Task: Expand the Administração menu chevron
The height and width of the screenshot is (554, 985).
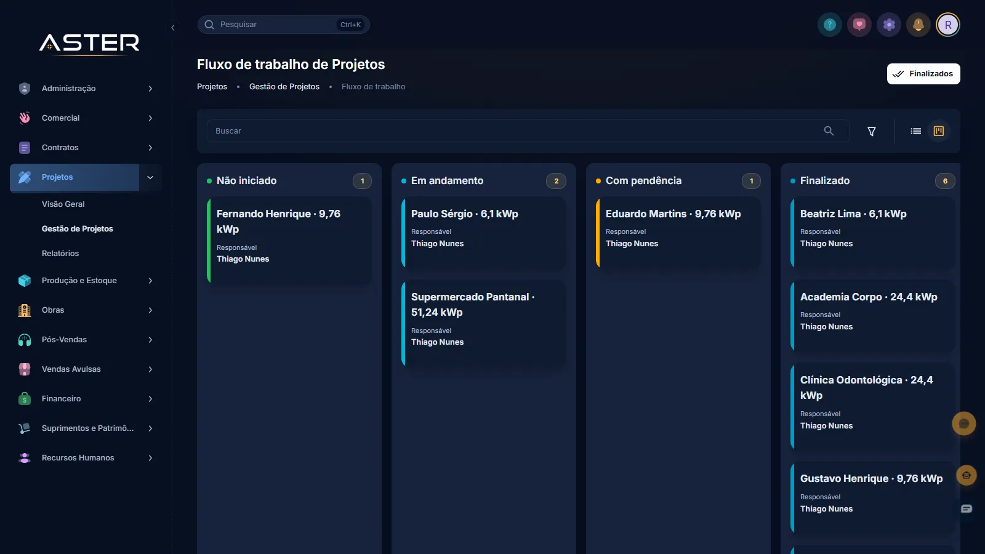Action: click(x=150, y=89)
